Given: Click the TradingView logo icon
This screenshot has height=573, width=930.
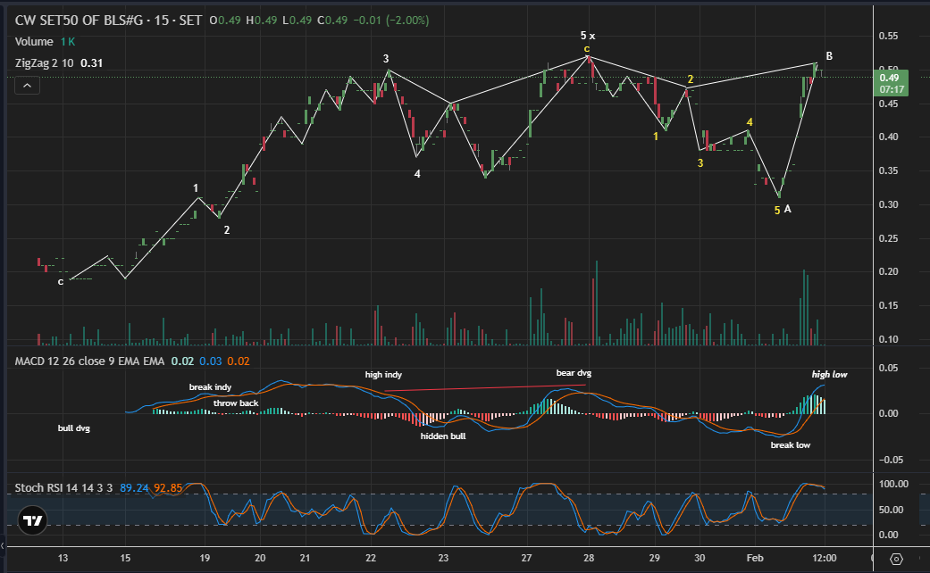Looking at the screenshot, I should [x=32, y=520].
